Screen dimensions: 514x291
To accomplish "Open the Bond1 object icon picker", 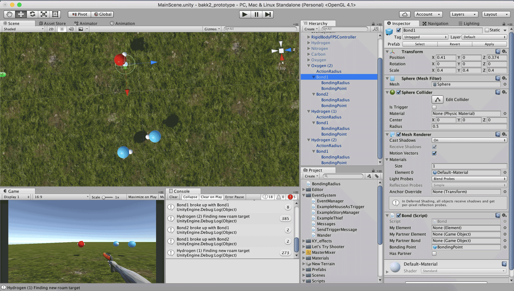I will pyautogui.click(x=389, y=31).
